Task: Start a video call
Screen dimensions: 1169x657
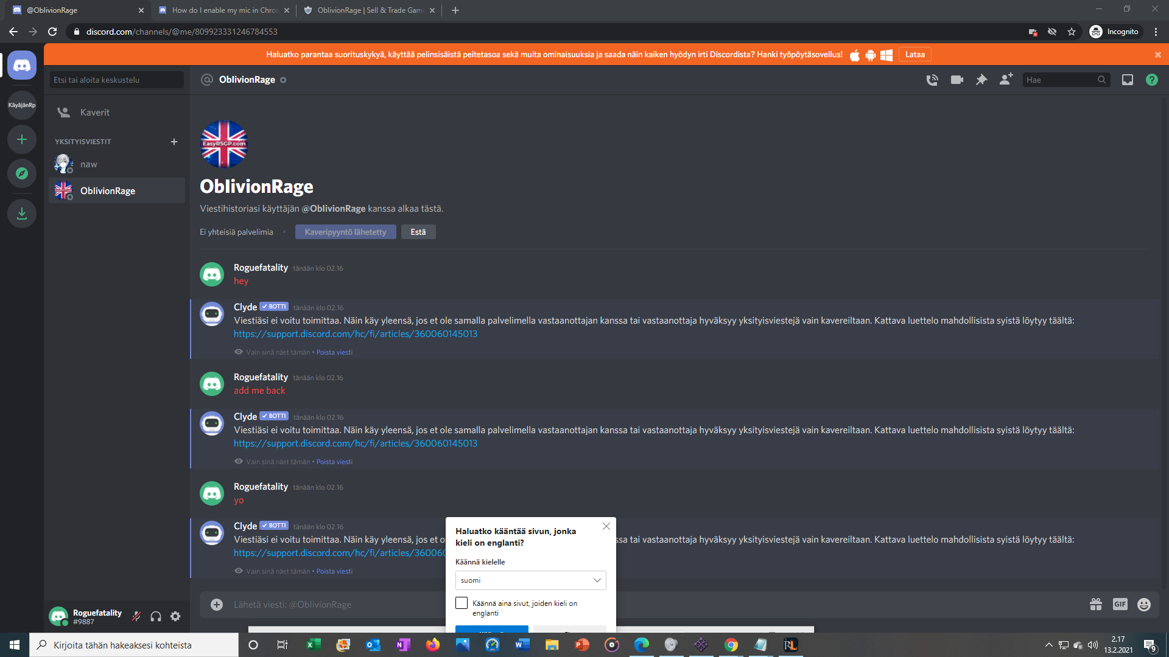Action: coord(957,80)
